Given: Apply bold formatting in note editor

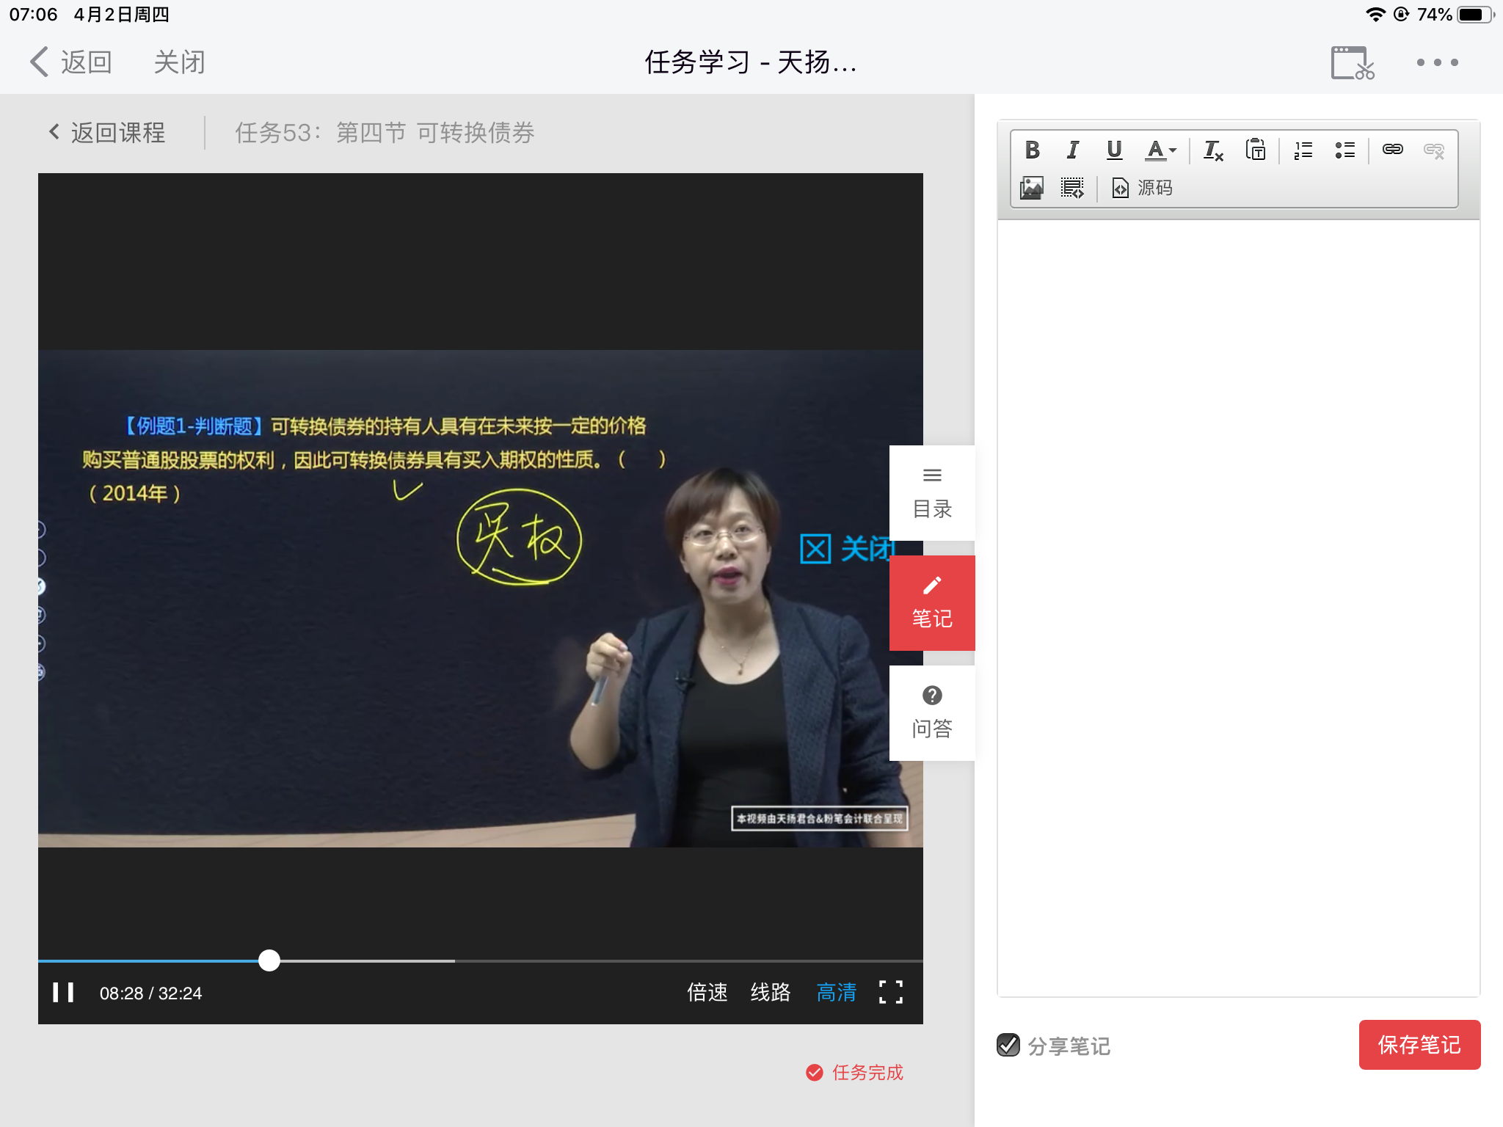Looking at the screenshot, I should tap(1032, 150).
